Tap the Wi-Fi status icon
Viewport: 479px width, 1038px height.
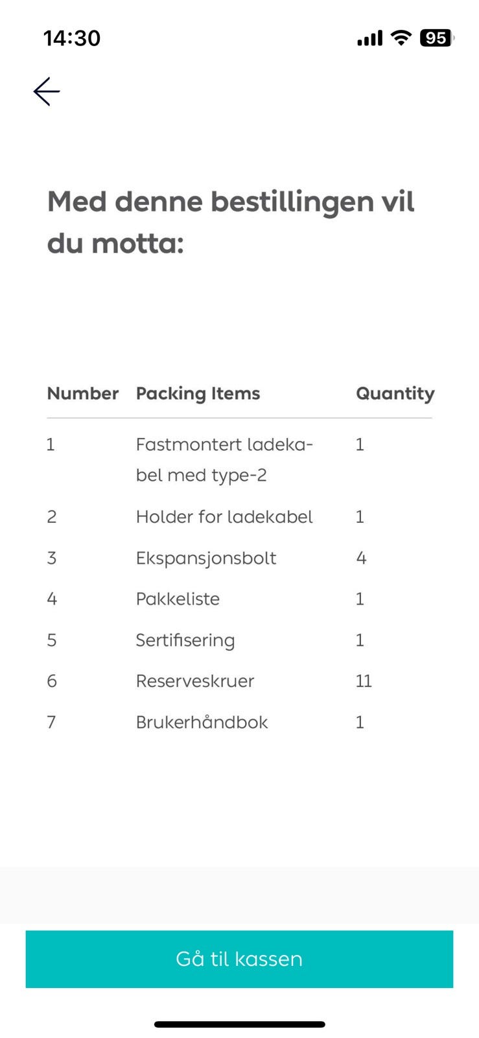402,38
